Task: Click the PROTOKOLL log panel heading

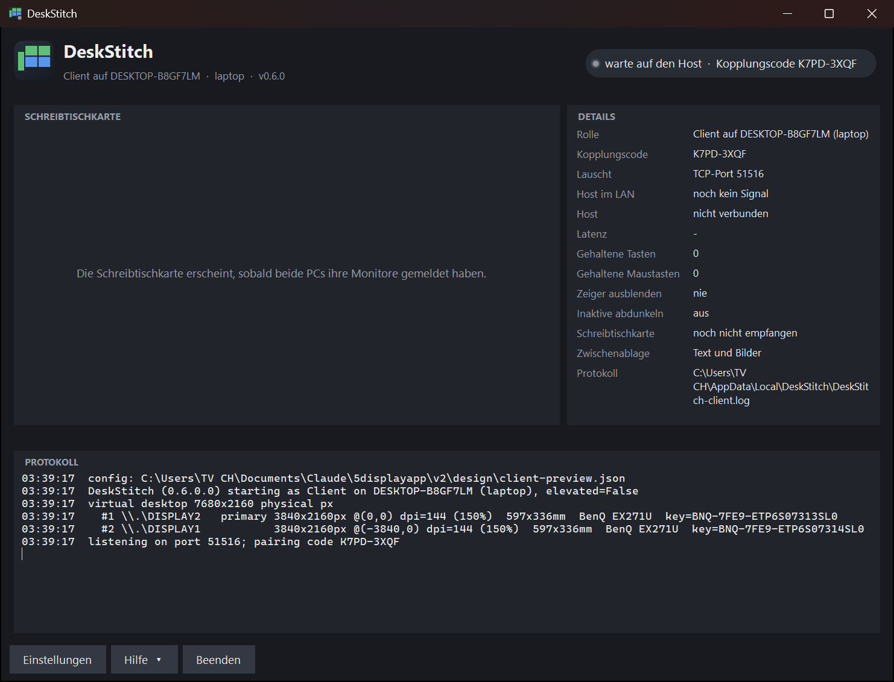Action: tap(51, 463)
